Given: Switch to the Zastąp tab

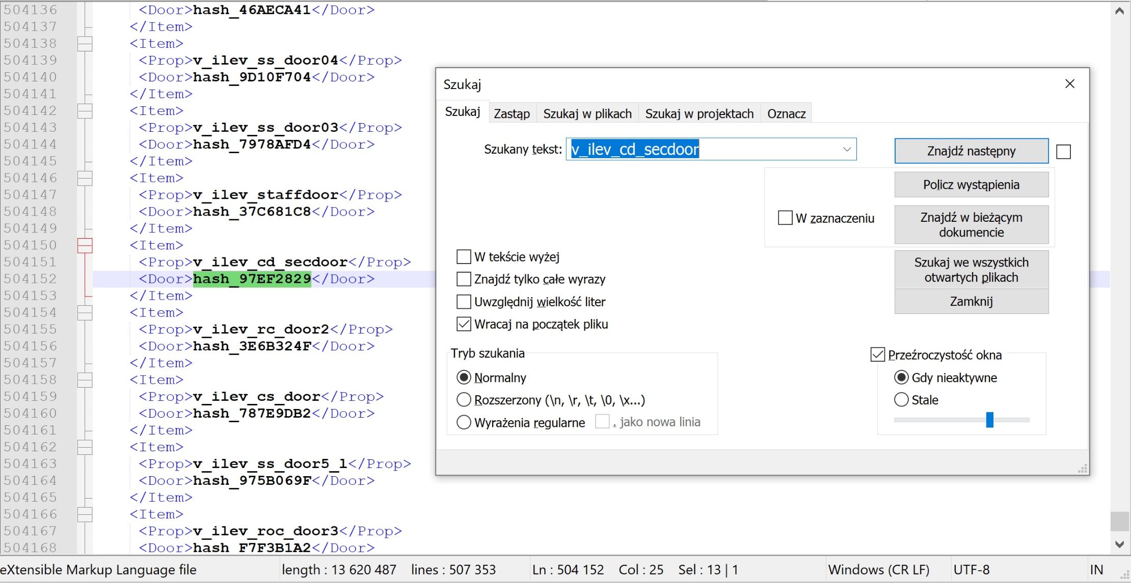Looking at the screenshot, I should coord(511,113).
